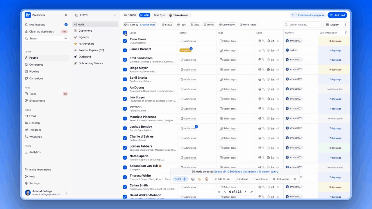
Task: Change the Sort by Creation Date option
Action: point(148,25)
